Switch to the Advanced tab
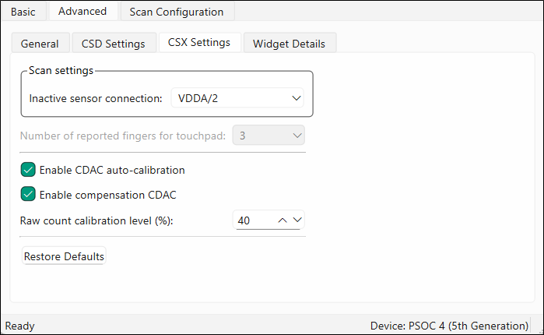 (x=82, y=12)
